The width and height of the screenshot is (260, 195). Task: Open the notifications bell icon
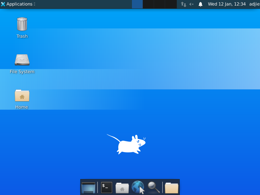201,4
